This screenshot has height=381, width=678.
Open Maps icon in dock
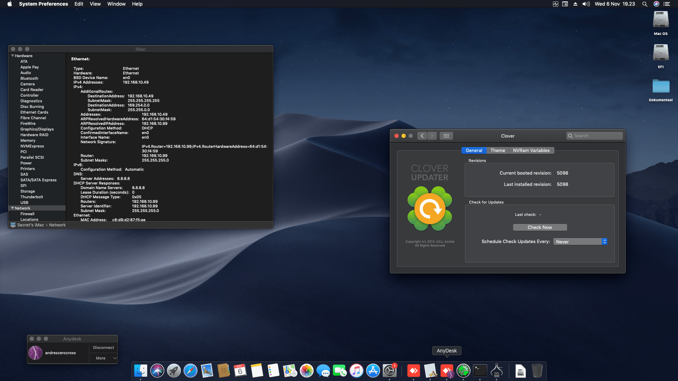pos(290,371)
